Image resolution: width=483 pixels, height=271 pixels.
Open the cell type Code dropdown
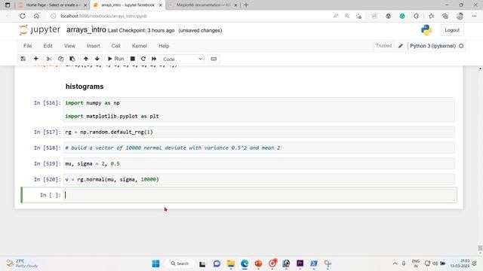pos(183,59)
